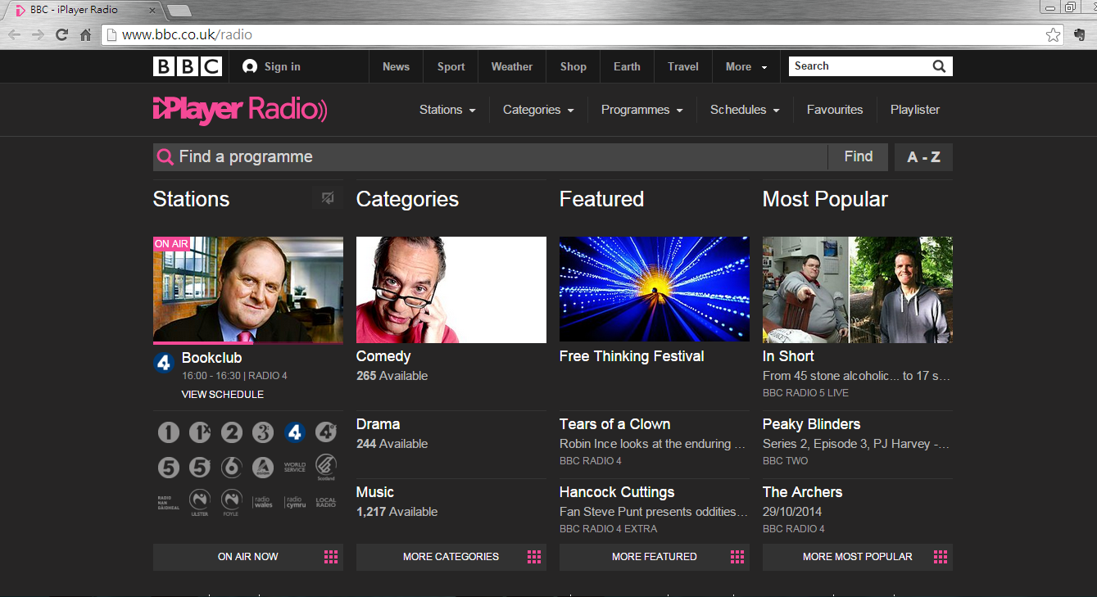Open the Asian Network station icon
The width and height of the screenshot is (1097, 597).
263,467
